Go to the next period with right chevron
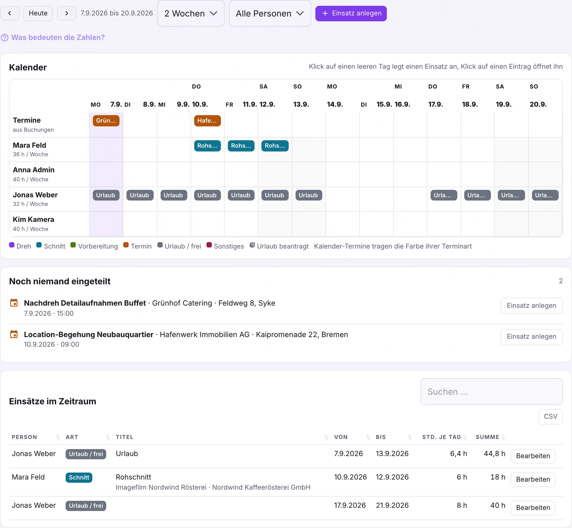Viewport: 572px width, 528px height. tap(66, 13)
